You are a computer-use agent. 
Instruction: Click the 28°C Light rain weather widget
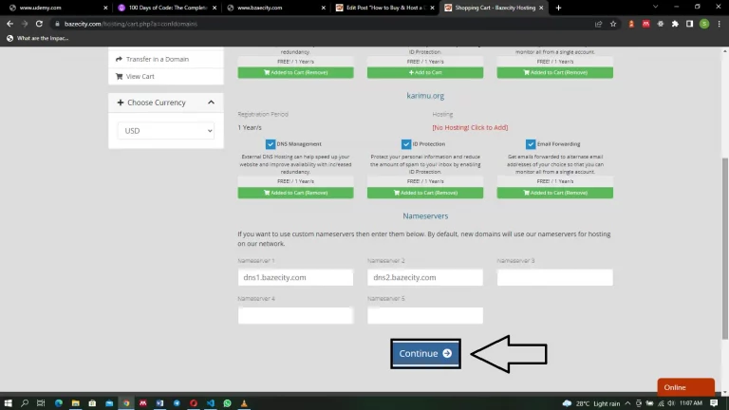point(591,403)
